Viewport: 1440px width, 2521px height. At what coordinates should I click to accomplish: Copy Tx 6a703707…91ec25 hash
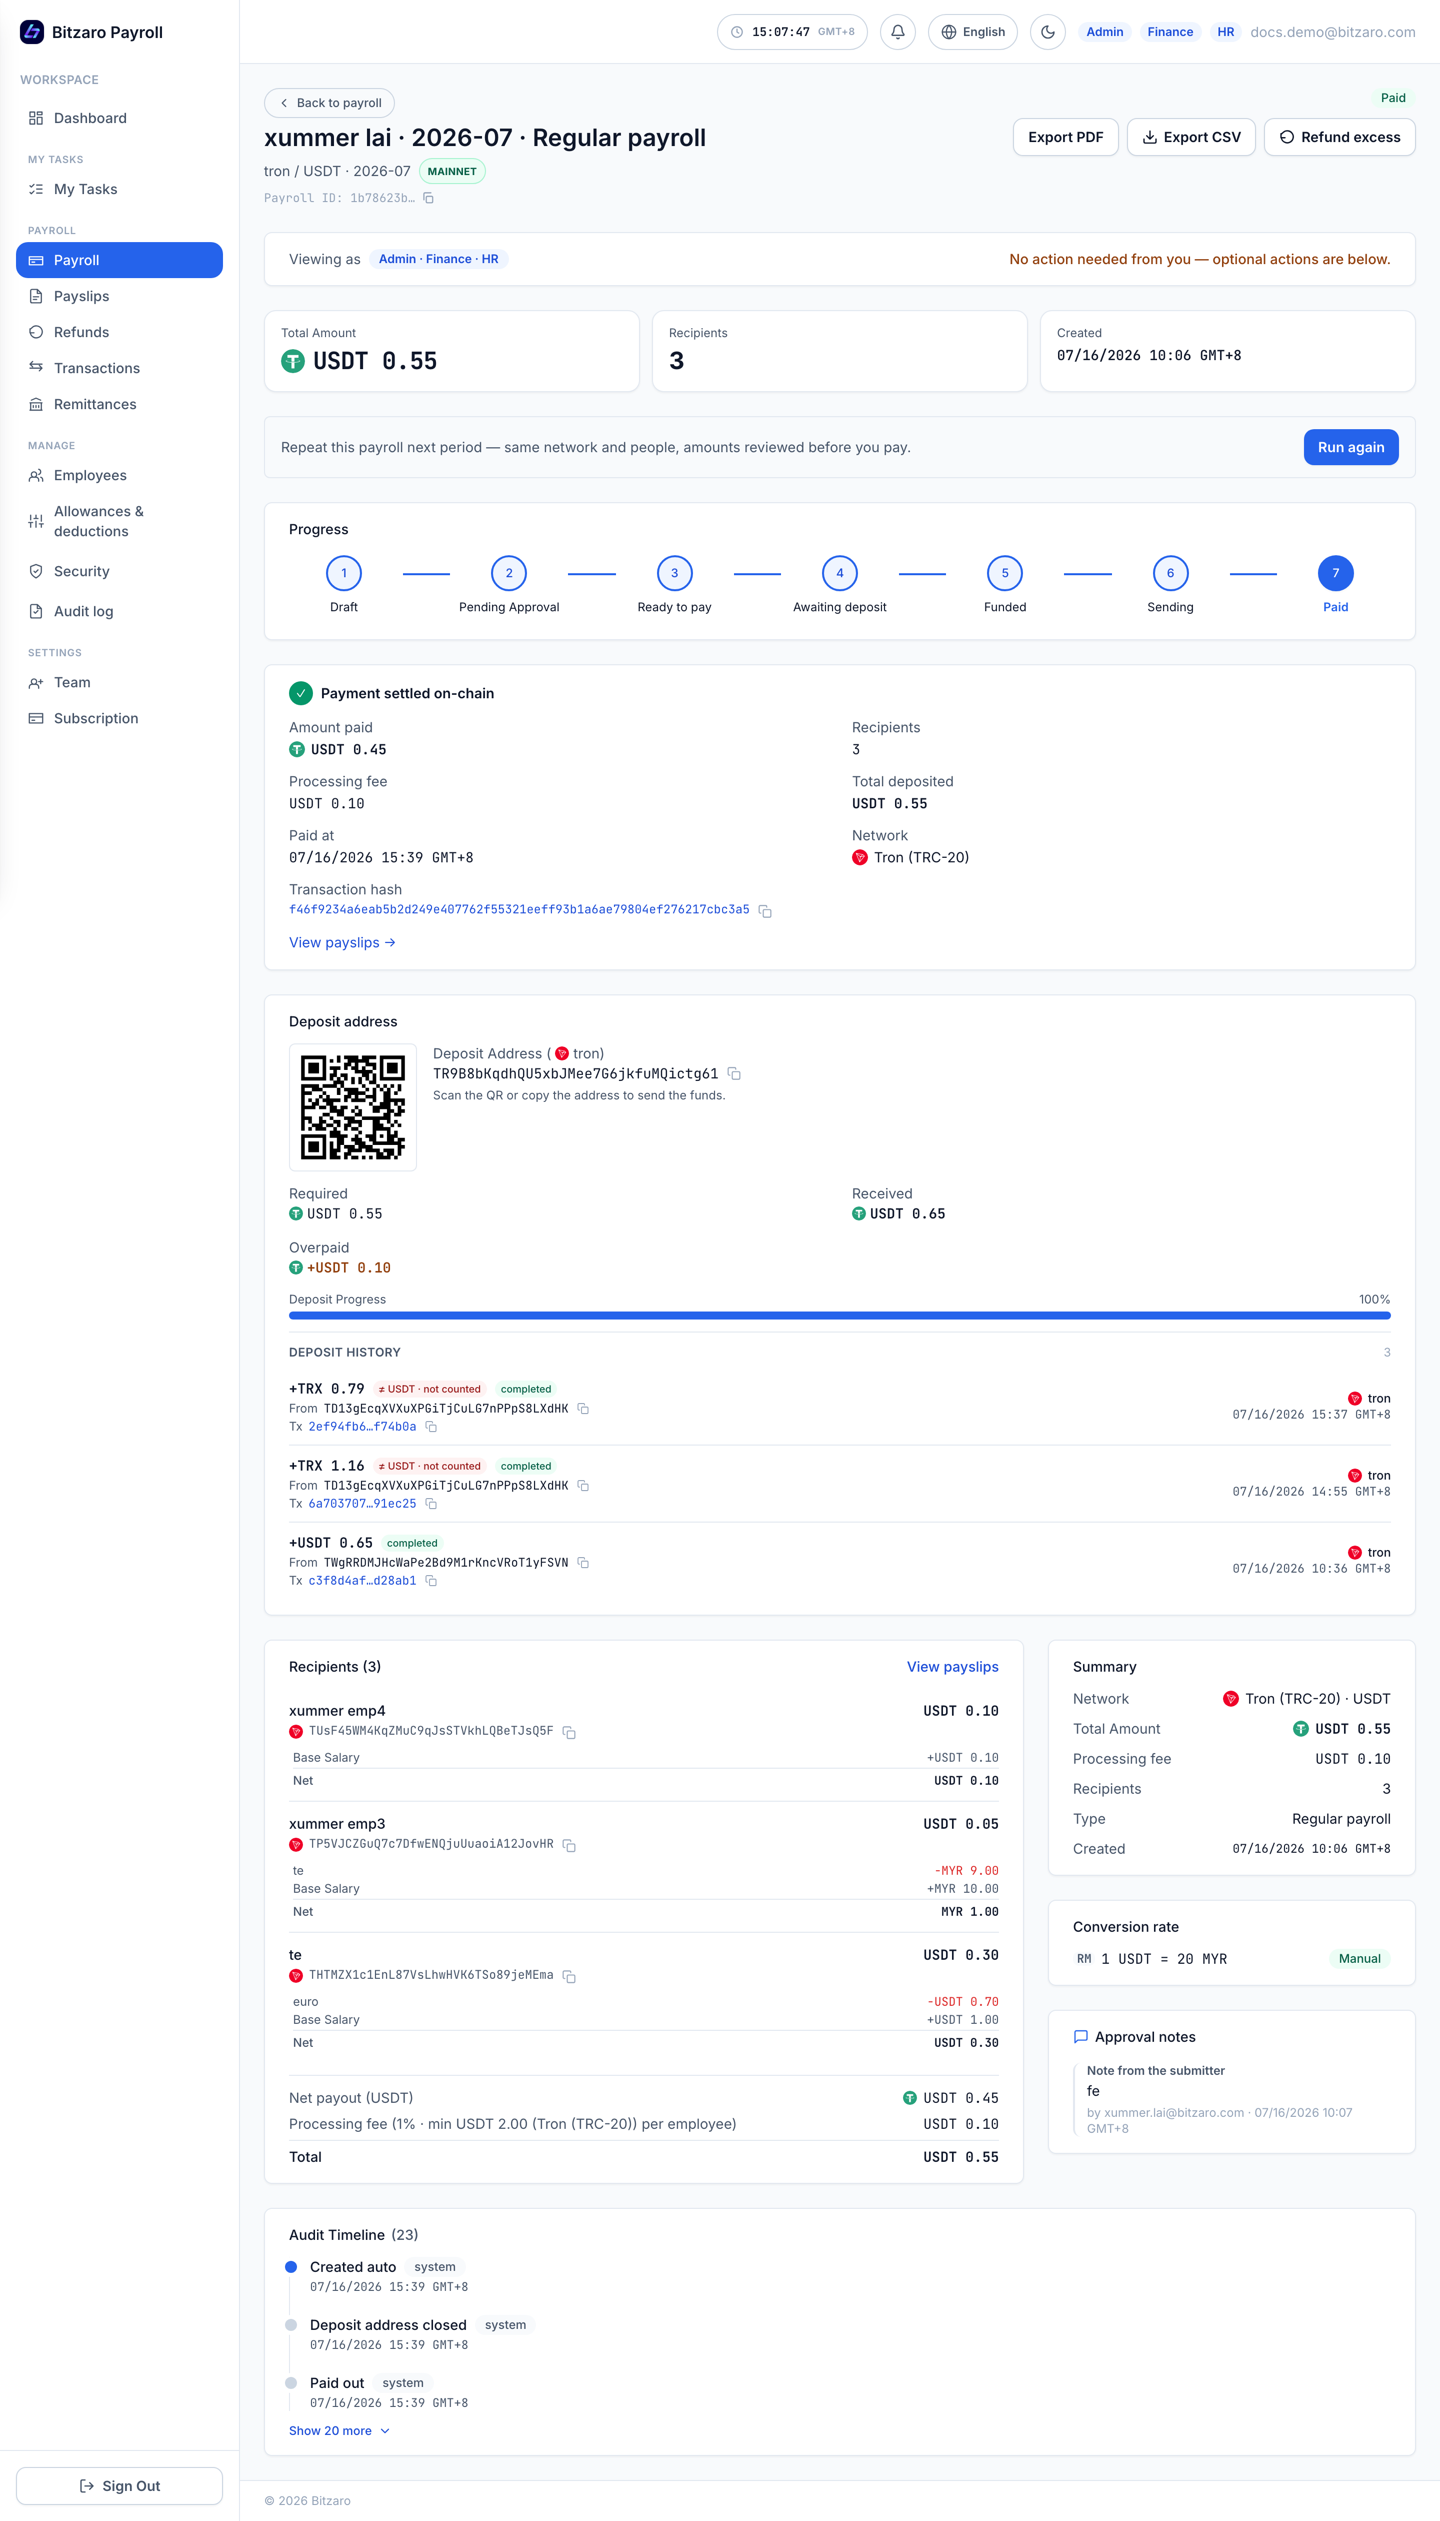[431, 1504]
